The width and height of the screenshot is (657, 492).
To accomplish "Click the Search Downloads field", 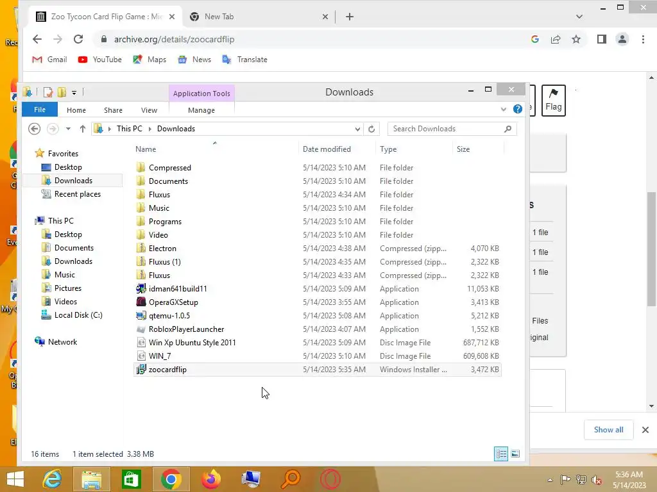I will click(452, 129).
